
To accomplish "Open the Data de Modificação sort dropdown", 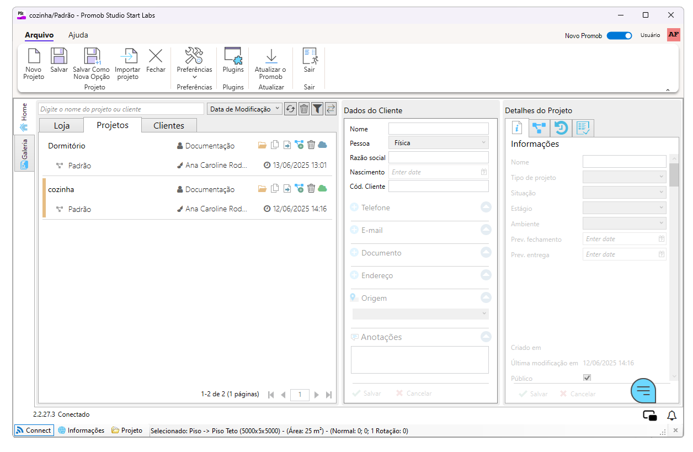I will [244, 109].
